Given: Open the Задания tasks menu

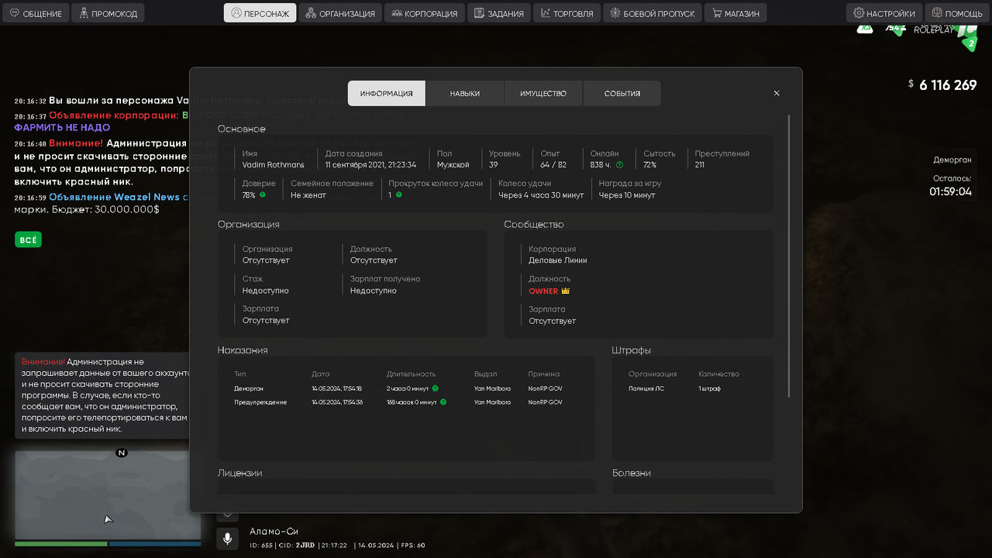Looking at the screenshot, I should 499,13.
